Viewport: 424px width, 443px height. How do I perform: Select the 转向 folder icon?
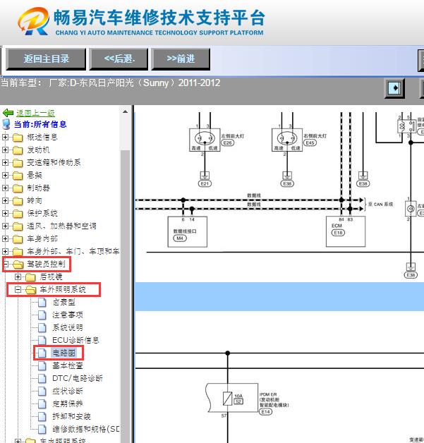point(18,201)
